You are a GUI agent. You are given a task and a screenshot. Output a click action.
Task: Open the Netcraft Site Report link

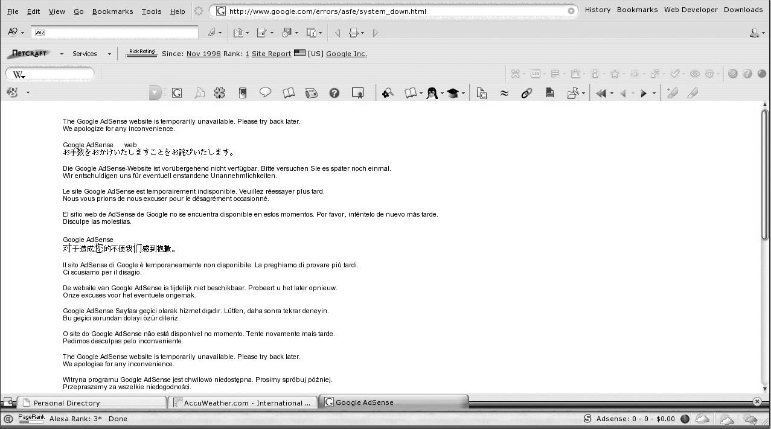coord(272,54)
